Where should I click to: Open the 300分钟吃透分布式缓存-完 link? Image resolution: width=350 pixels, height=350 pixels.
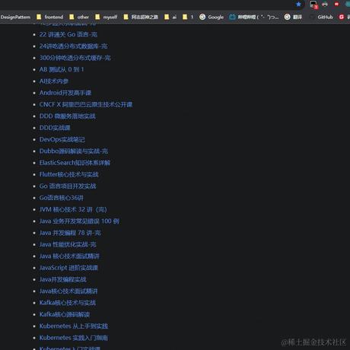[x=75, y=58]
